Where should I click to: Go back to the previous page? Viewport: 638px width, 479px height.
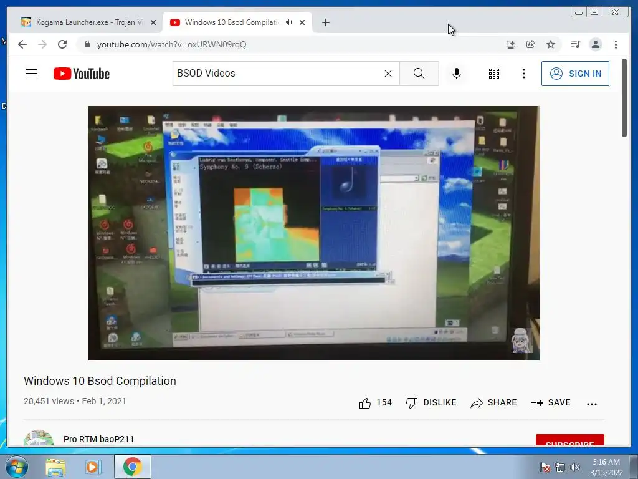[22, 44]
